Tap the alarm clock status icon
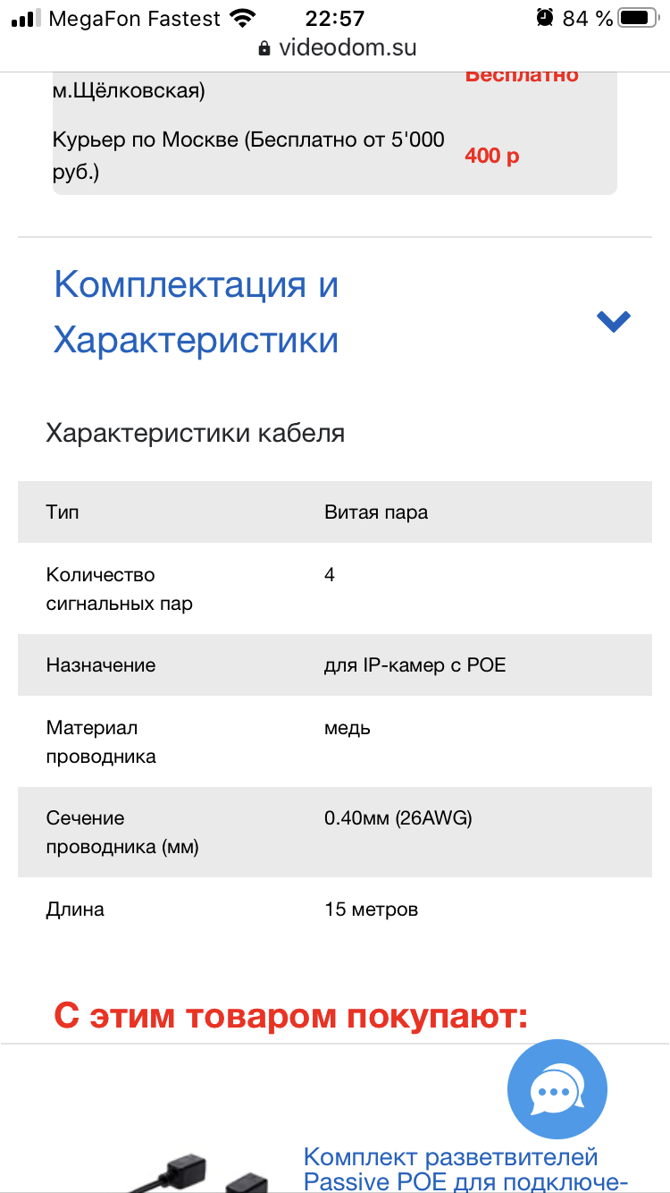This screenshot has height=1193, width=670. (x=544, y=18)
